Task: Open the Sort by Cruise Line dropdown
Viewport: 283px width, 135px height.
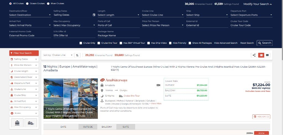Action: point(62,55)
